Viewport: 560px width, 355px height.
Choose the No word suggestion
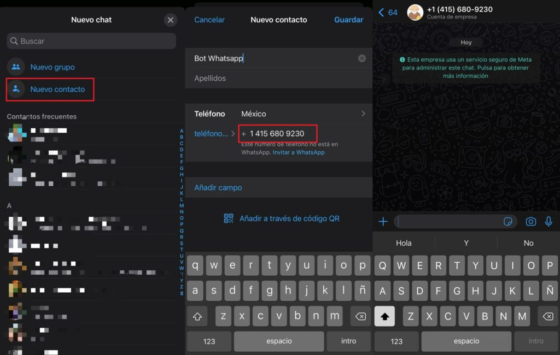[529, 244]
